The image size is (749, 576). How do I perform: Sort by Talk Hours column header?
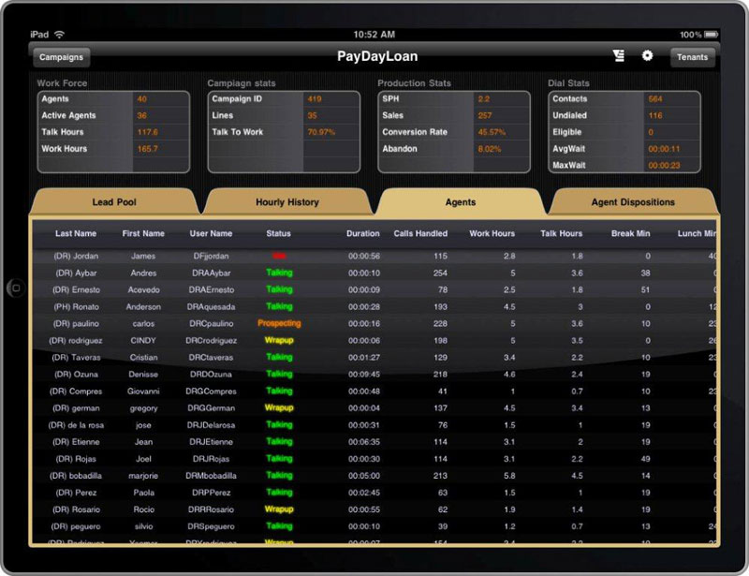(x=561, y=233)
